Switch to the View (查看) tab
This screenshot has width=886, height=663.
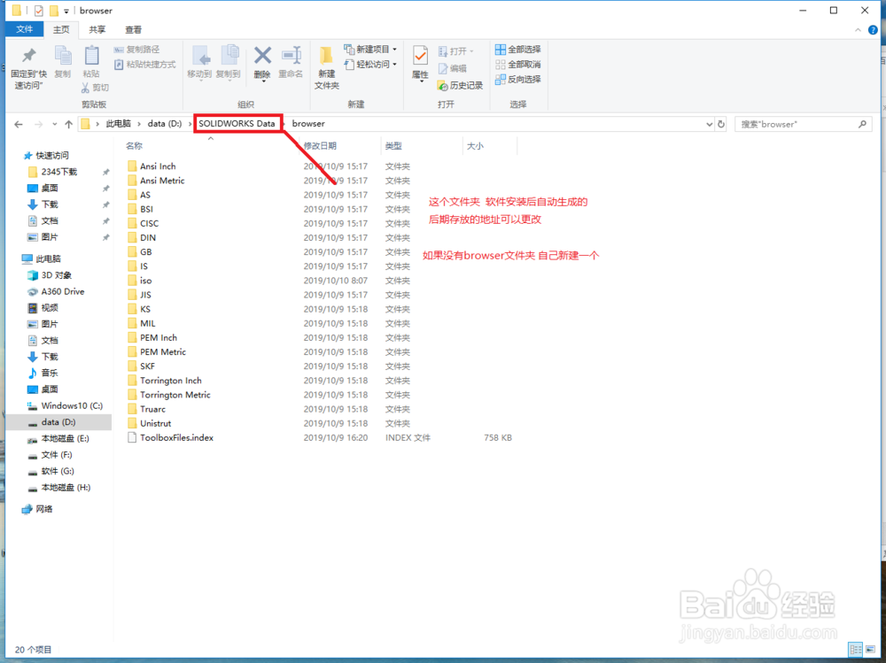point(134,29)
